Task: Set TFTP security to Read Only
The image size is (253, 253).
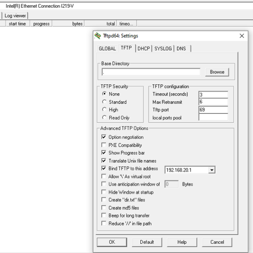Action: click(104, 118)
